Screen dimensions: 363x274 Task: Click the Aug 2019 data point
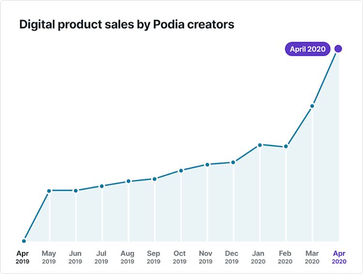point(128,181)
